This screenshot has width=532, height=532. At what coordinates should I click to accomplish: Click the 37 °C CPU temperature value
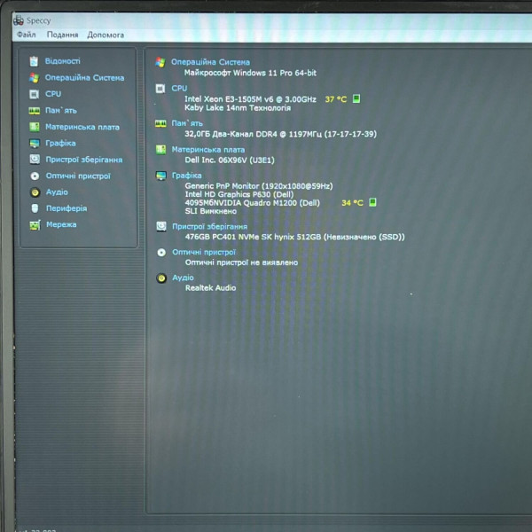tap(336, 99)
